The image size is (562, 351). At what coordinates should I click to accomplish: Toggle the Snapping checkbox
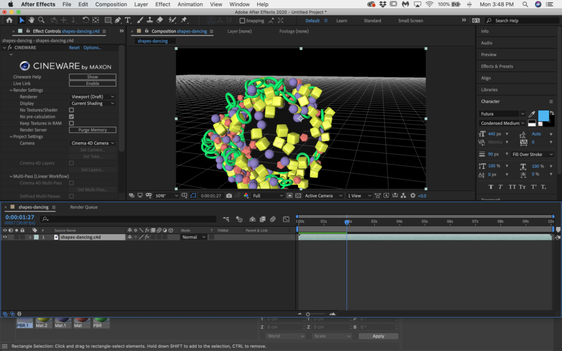[x=243, y=21]
